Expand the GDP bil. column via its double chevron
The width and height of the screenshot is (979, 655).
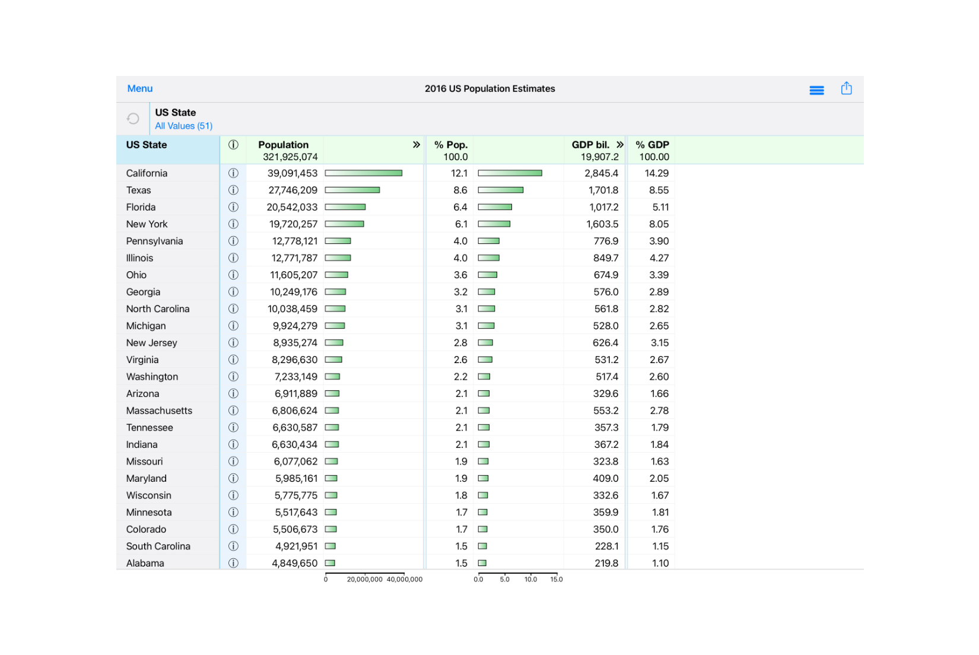(x=619, y=144)
